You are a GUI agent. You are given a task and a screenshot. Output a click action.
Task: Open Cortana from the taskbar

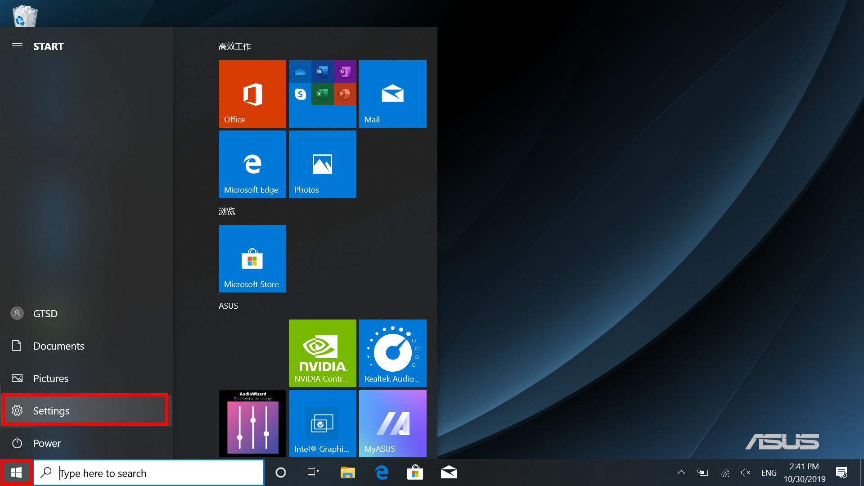281,472
